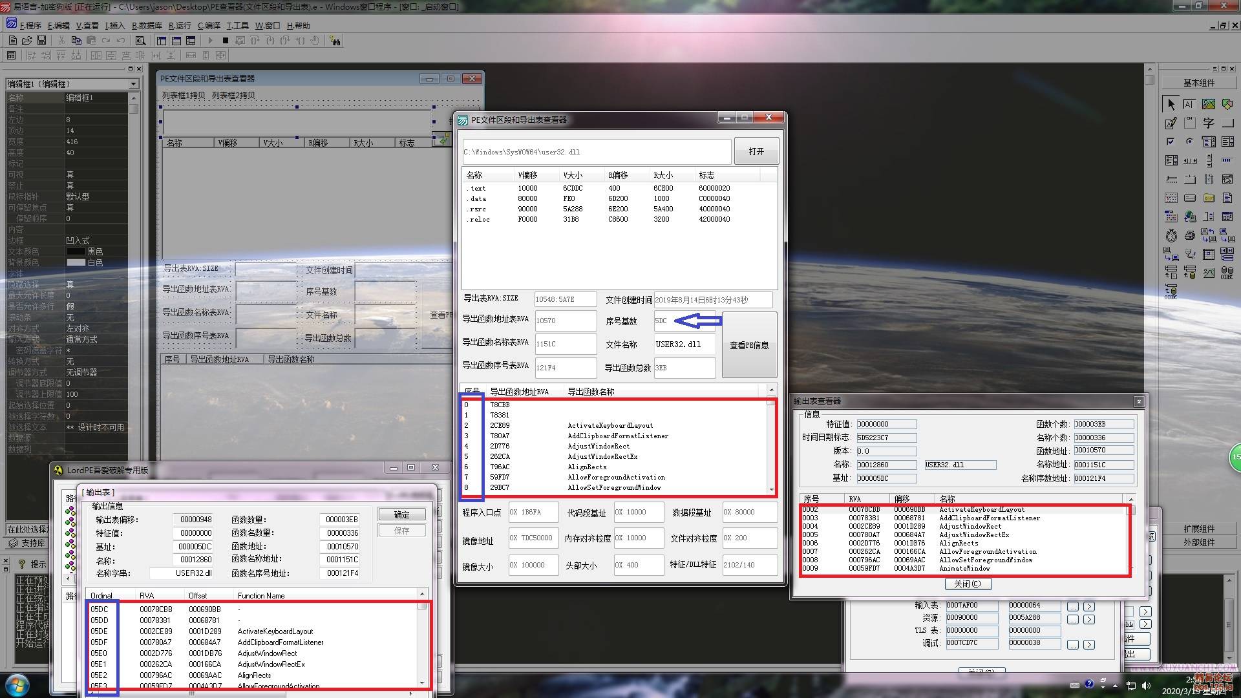Open the H.帮助 menu

click(x=299, y=26)
